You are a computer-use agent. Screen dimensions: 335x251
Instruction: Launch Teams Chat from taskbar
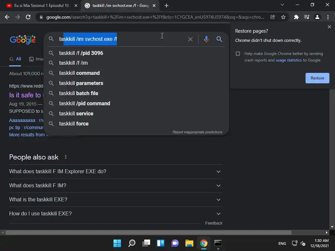click(x=175, y=243)
